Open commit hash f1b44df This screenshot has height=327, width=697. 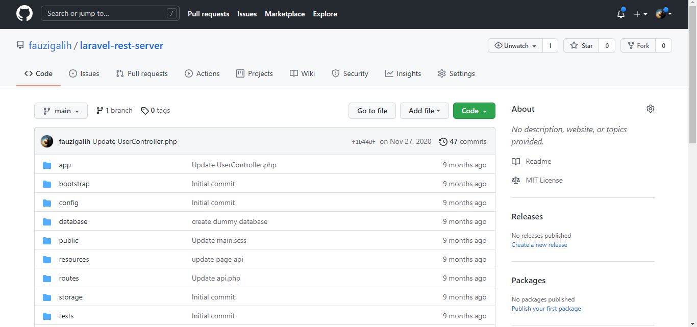tap(364, 142)
